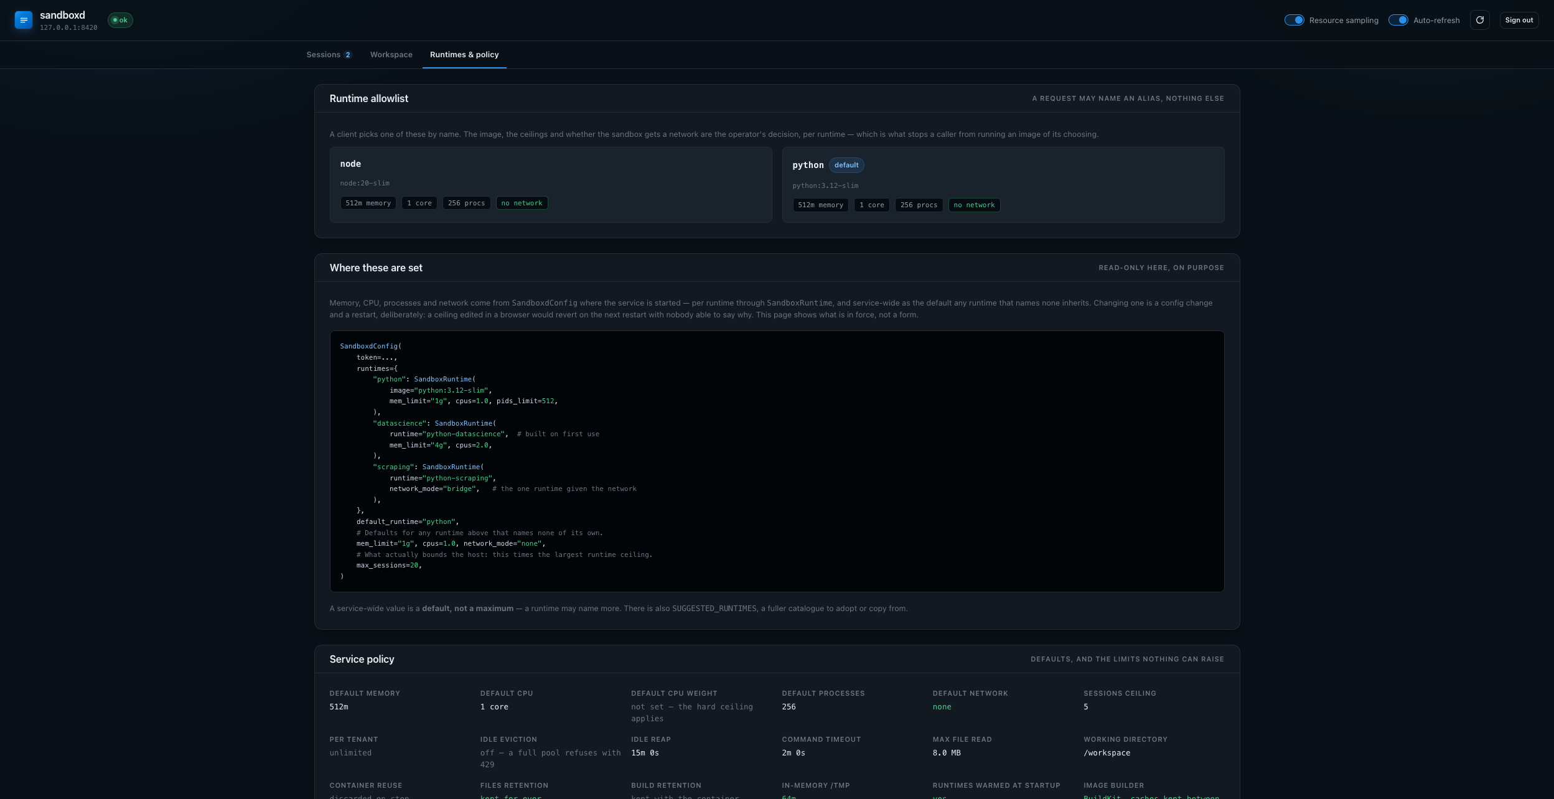
Task: Click the Sign out button
Action: coord(1519,20)
